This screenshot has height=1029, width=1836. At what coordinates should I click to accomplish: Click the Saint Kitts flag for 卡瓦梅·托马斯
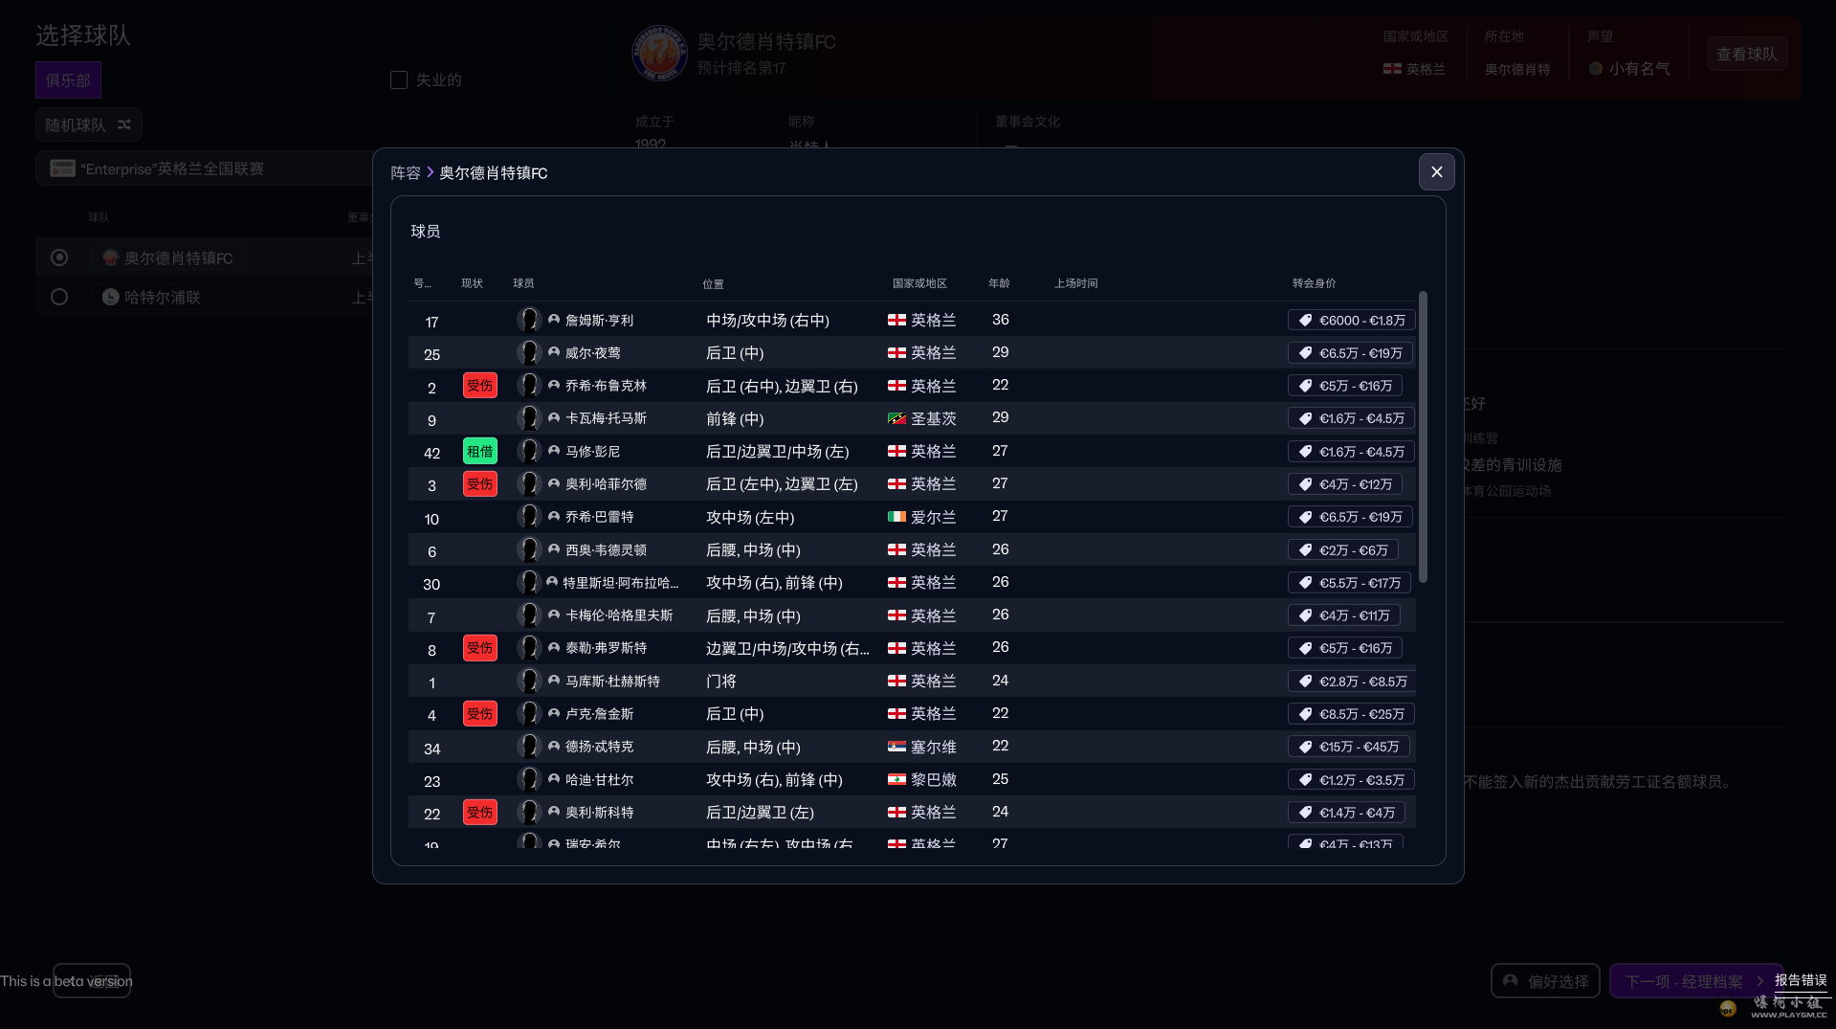[x=896, y=418]
